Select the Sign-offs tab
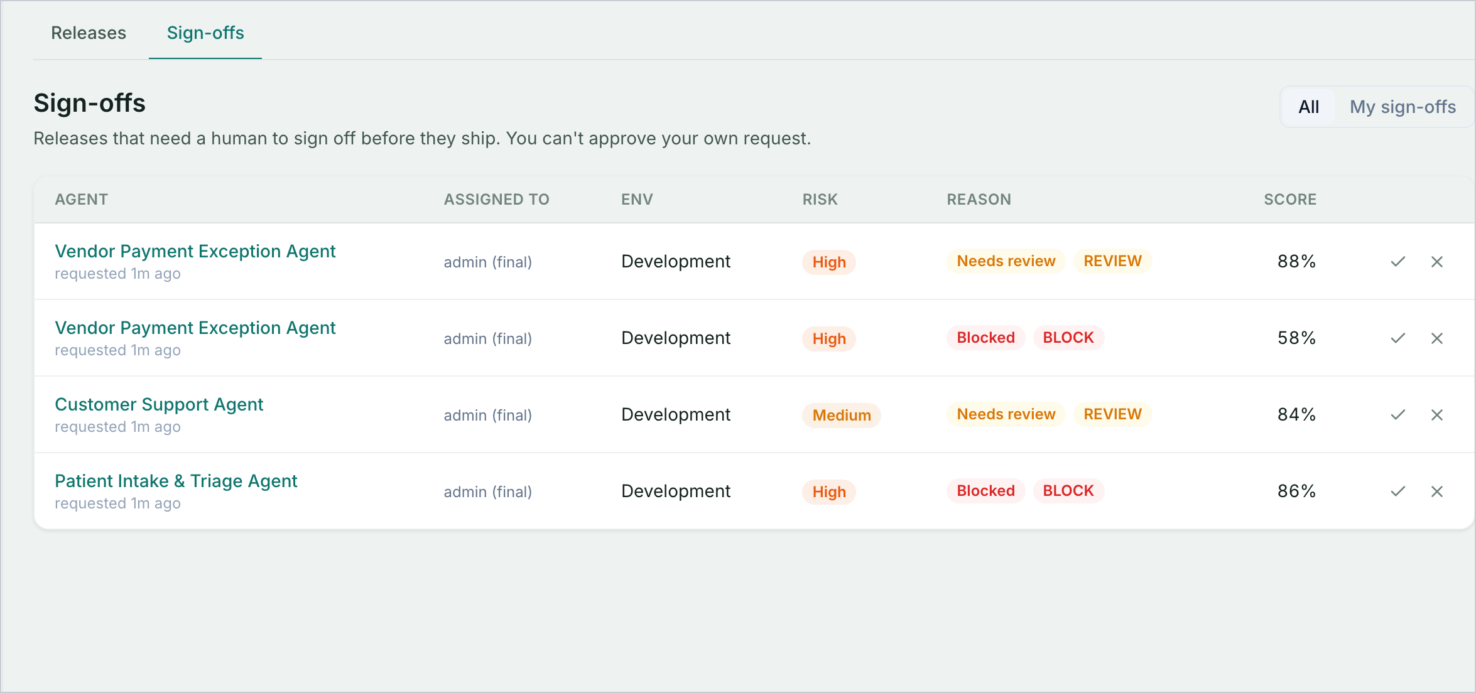Viewport: 1476px width, 693px height. (x=205, y=33)
